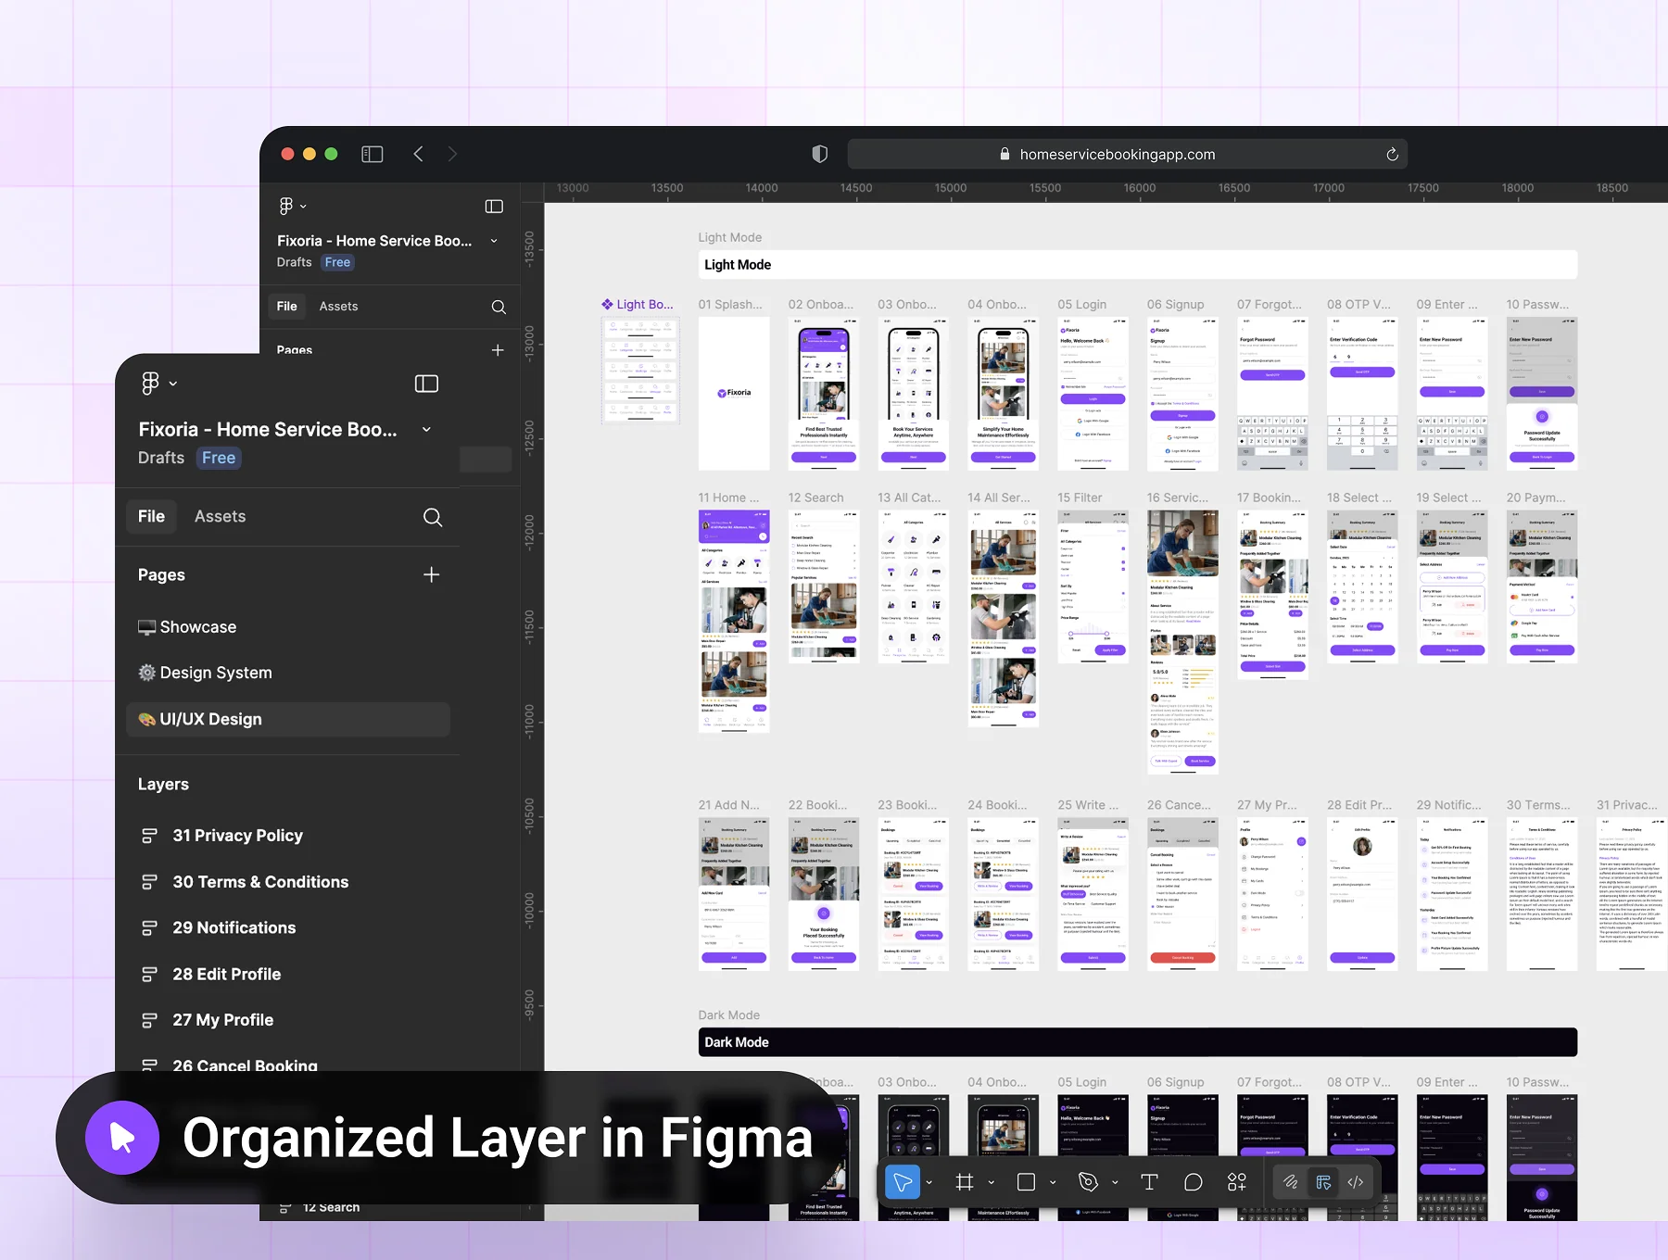Expand Move tool options chevron
The image size is (1668, 1260).
click(929, 1183)
